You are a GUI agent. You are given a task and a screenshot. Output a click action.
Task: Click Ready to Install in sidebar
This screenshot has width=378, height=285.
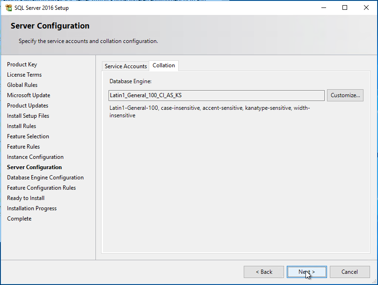pos(26,198)
